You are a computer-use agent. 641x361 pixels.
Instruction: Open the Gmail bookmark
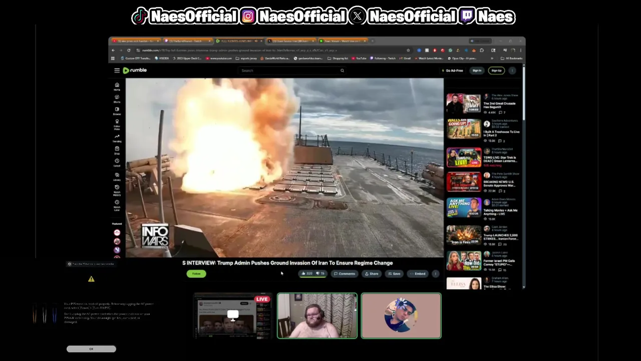406,58
